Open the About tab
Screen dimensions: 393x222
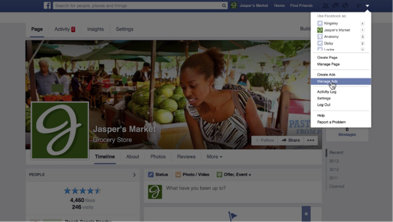(132, 156)
